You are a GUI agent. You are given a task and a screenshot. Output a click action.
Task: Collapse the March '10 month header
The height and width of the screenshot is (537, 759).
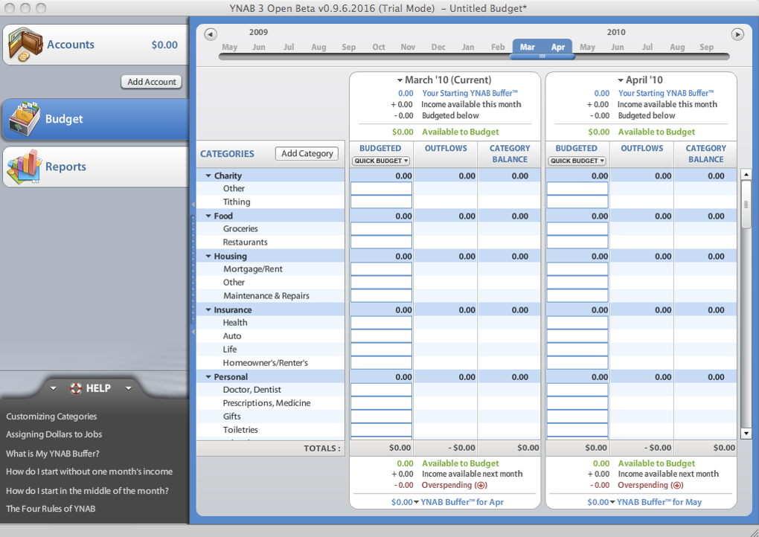click(400, 80)
